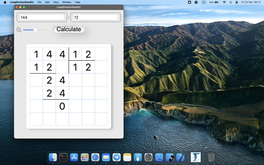Minimize the LongDivisionEastEU window with yellow button
The image size is (264, 165).
coord(20,7)
